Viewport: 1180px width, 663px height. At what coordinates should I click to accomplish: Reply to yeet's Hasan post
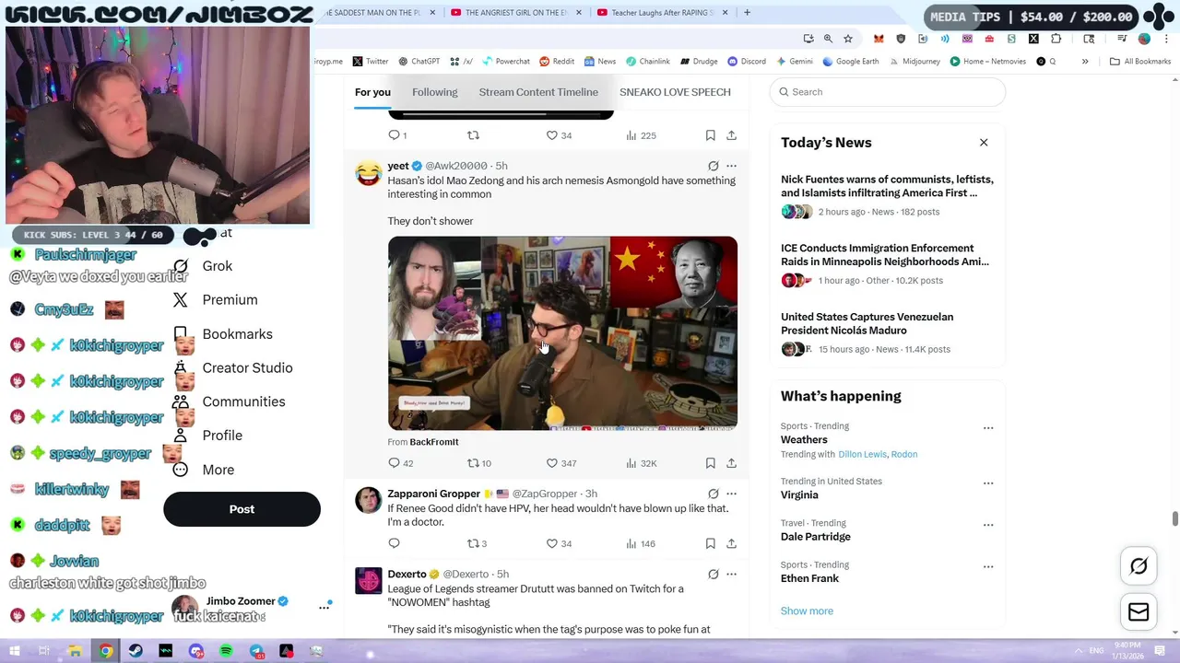click(x=401, y=463)
